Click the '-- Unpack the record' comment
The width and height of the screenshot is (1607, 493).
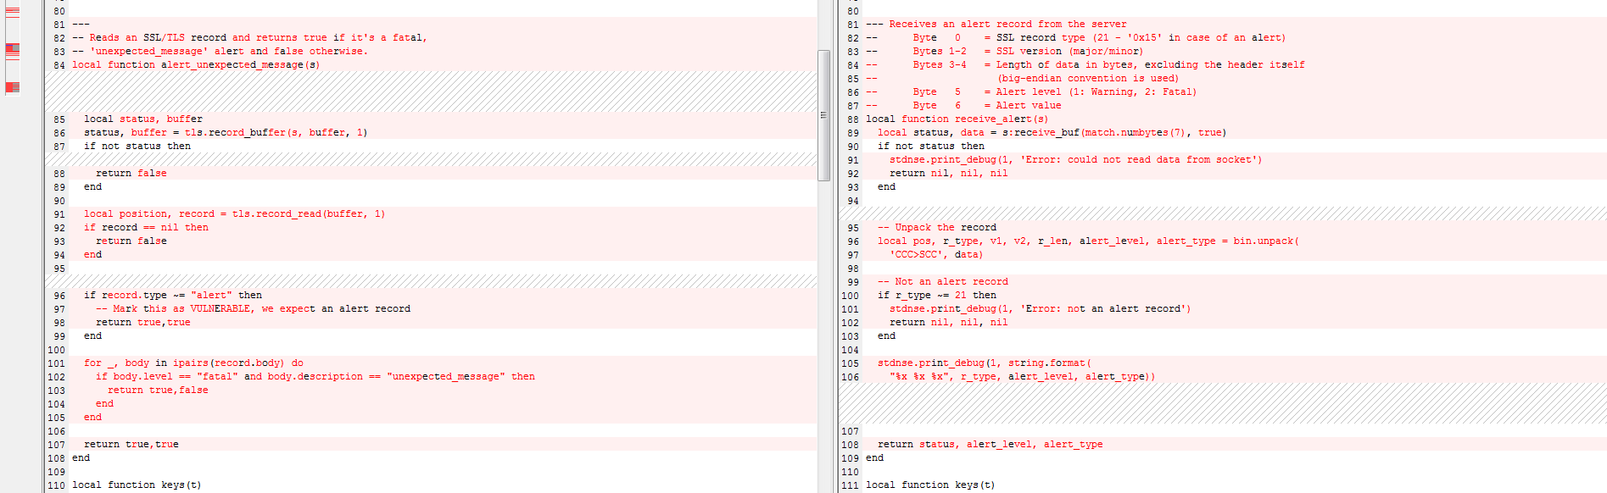point(936,228)
